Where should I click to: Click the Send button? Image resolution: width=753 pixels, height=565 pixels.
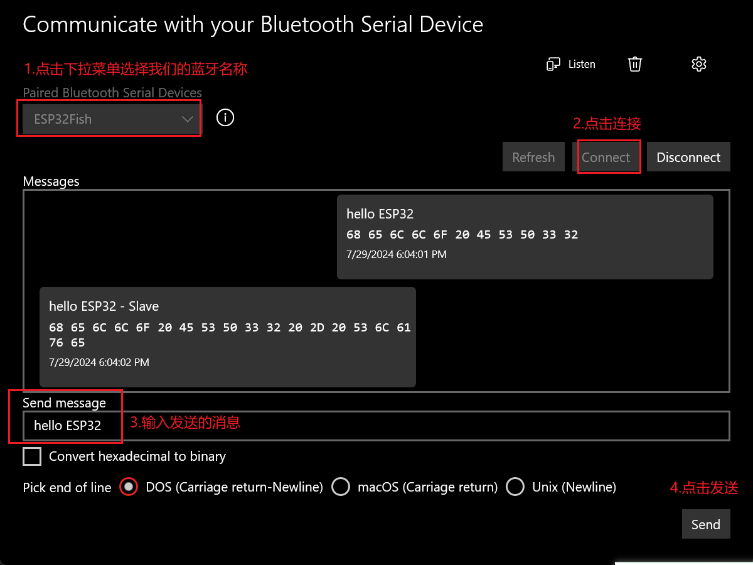706,524
